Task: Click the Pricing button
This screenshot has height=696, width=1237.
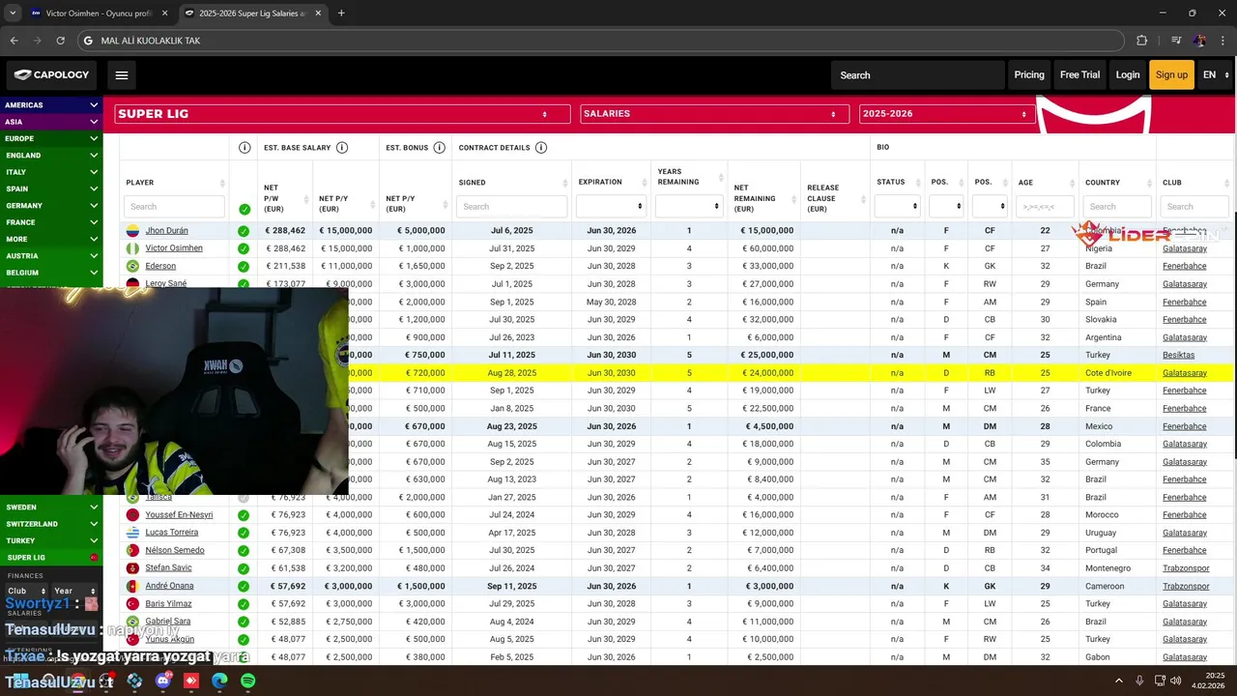Action: coord(1029,74)
